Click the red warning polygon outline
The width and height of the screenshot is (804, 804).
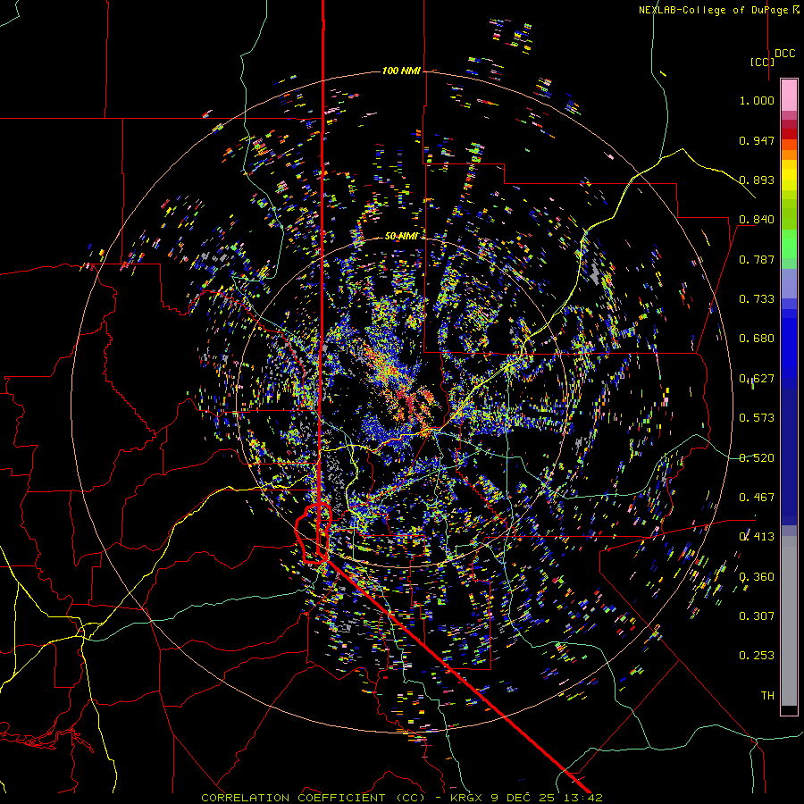coord(313,533)
